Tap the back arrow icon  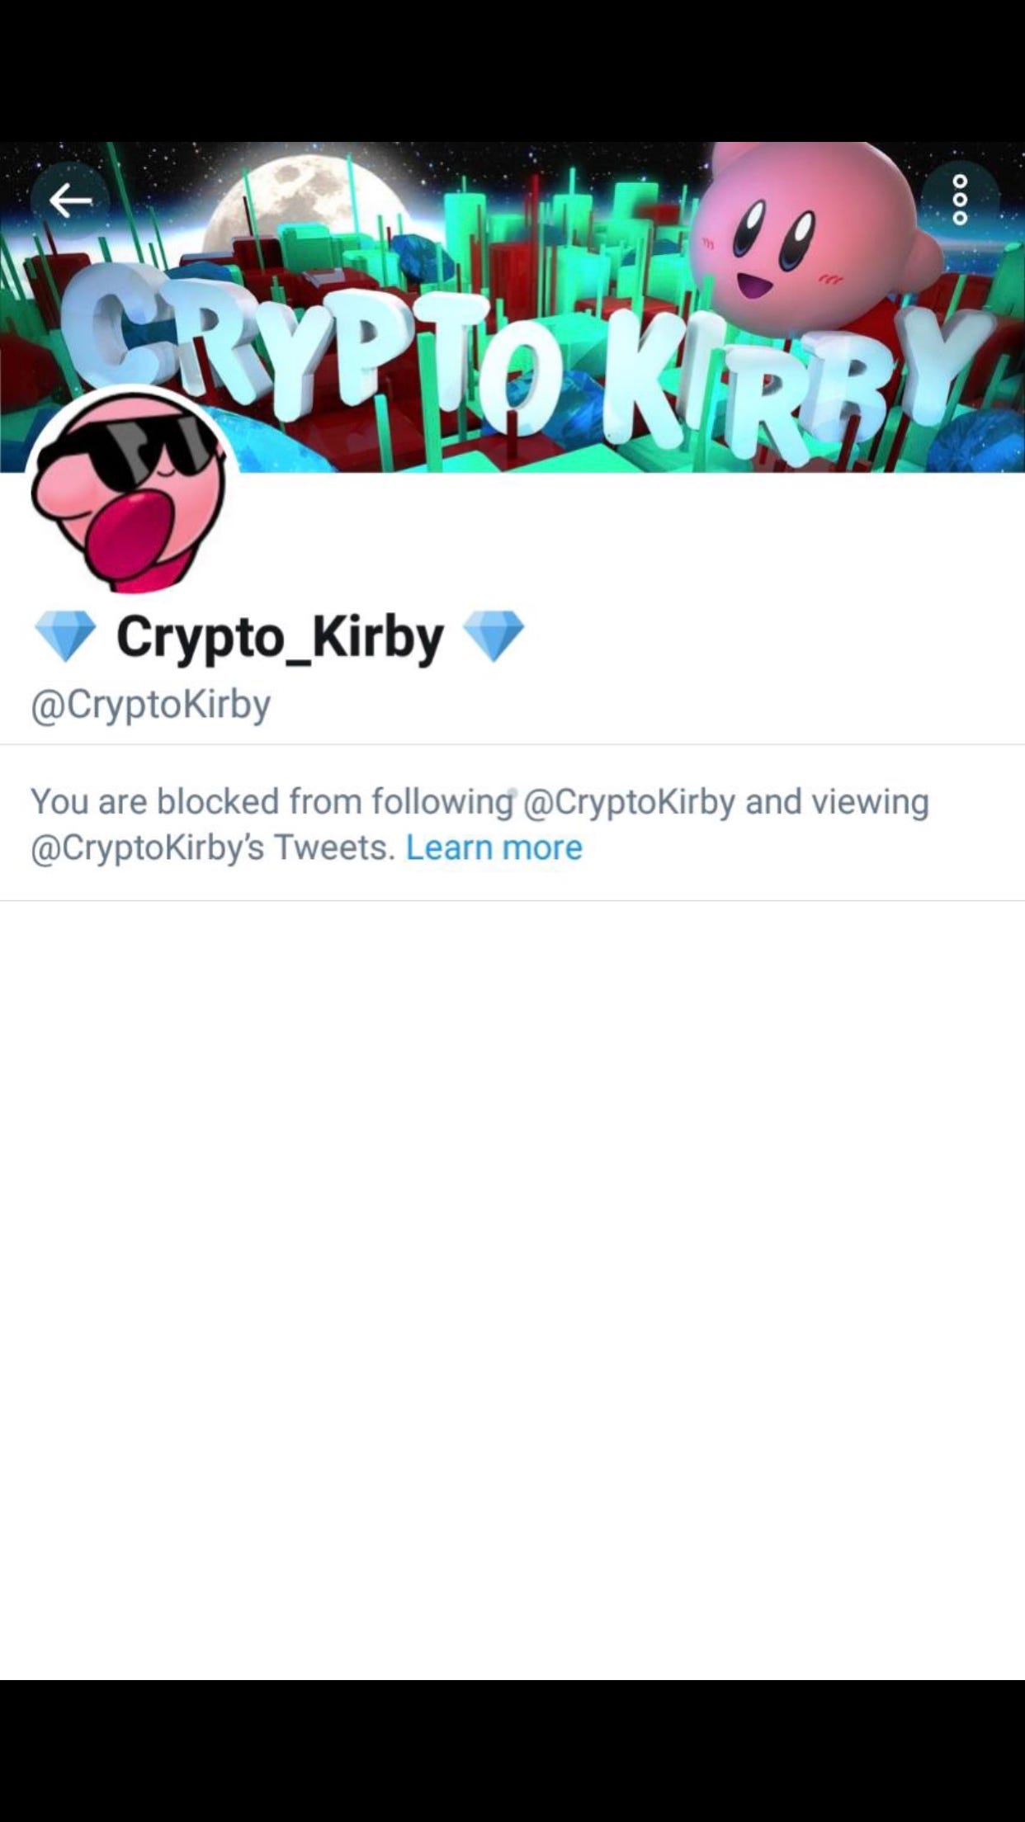(x=70, y=200)
